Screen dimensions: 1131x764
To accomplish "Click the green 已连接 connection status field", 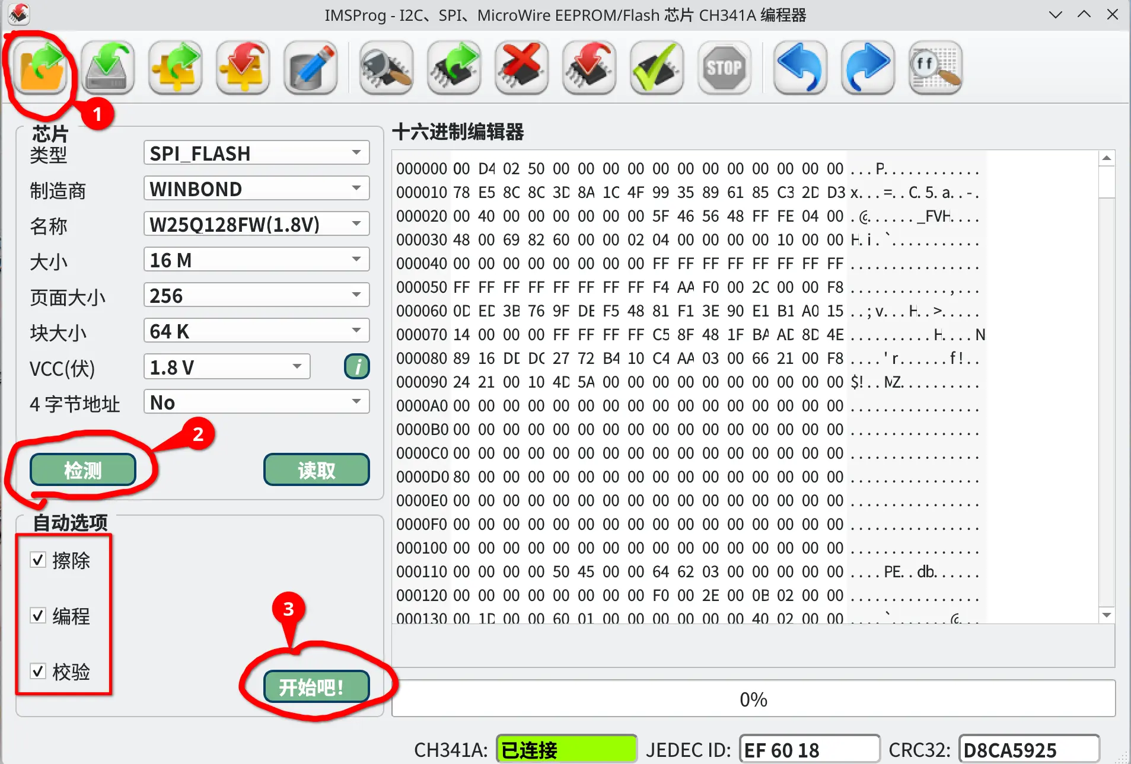I will coord(566,750).
